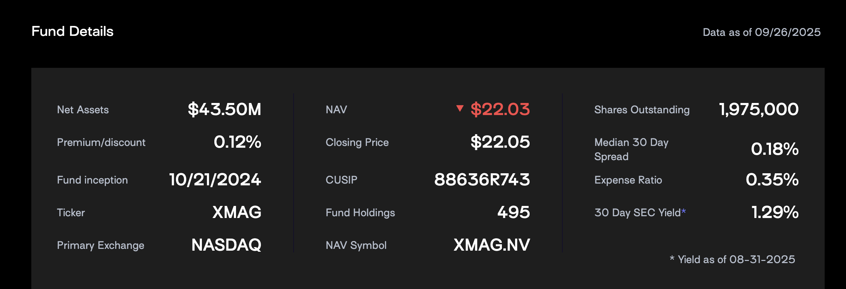Click the Fund inception date 10/21/2024
The image size is (846, 289).
tap(215, 180)
